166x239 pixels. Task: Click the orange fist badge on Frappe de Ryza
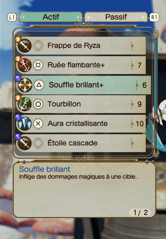18,39
